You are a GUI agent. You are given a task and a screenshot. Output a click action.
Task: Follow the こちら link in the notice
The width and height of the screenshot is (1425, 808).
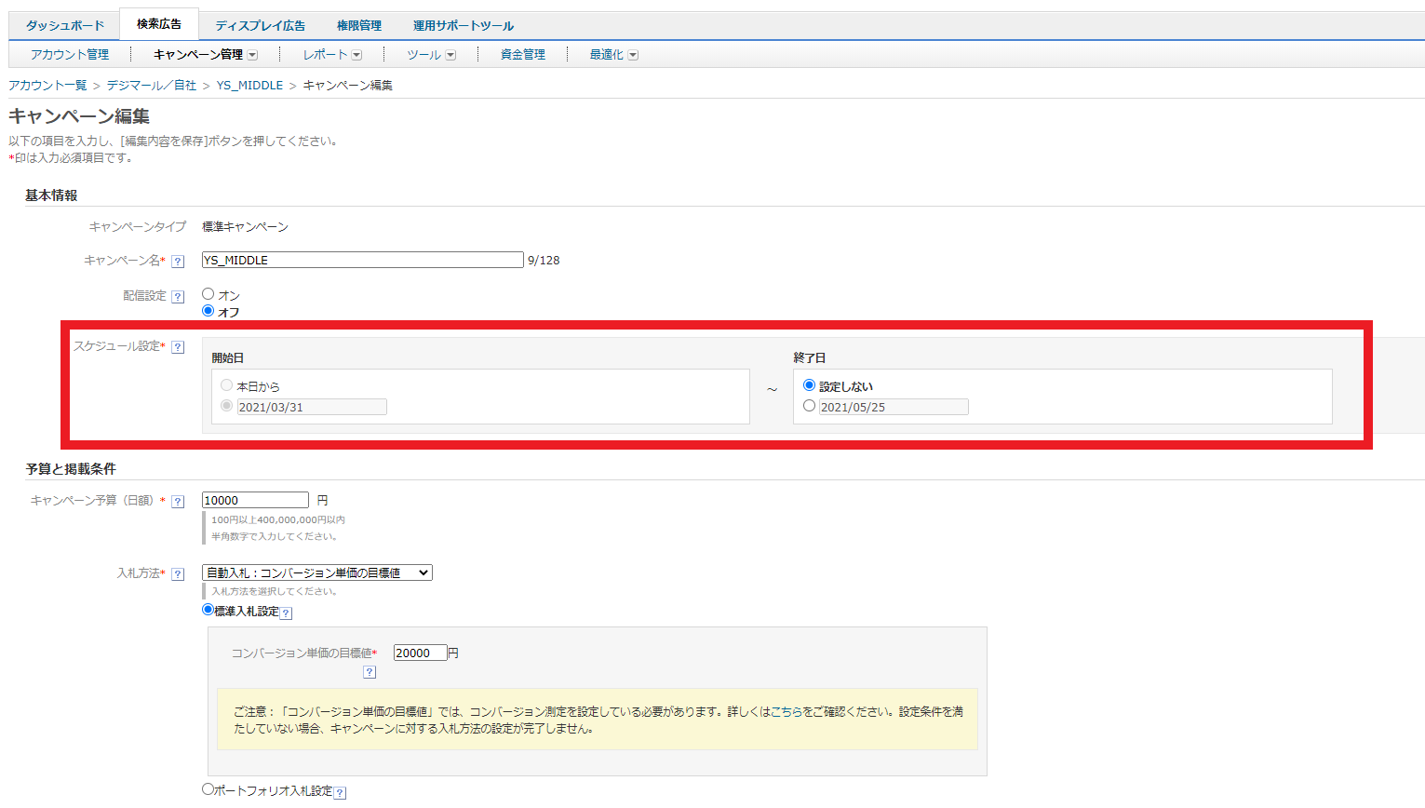tap(786, 711)
